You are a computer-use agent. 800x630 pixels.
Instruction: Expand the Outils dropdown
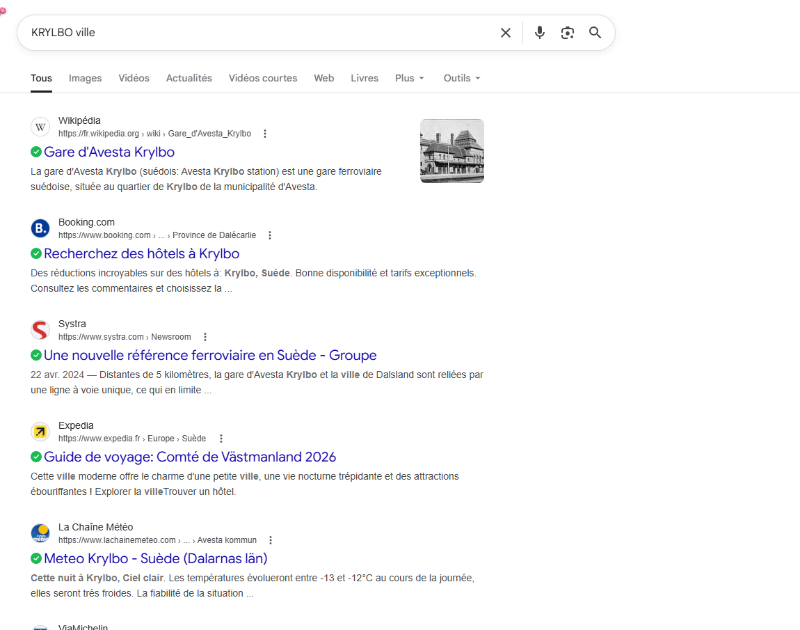coord(462,78)
